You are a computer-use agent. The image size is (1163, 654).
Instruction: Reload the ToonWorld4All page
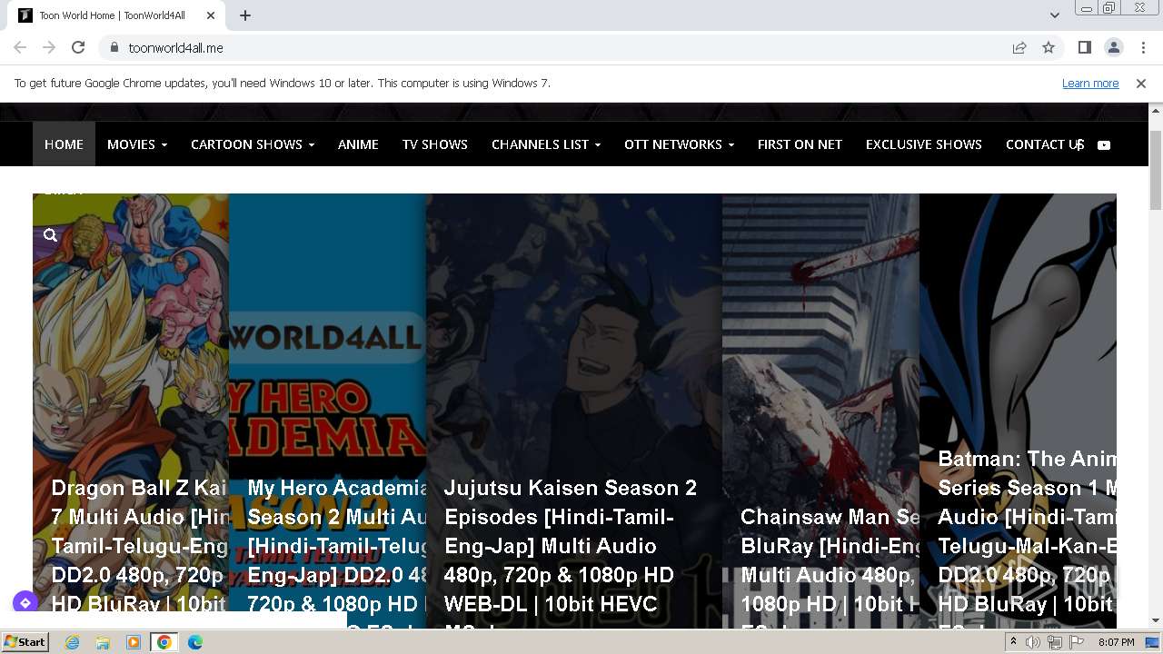[78, 47]
